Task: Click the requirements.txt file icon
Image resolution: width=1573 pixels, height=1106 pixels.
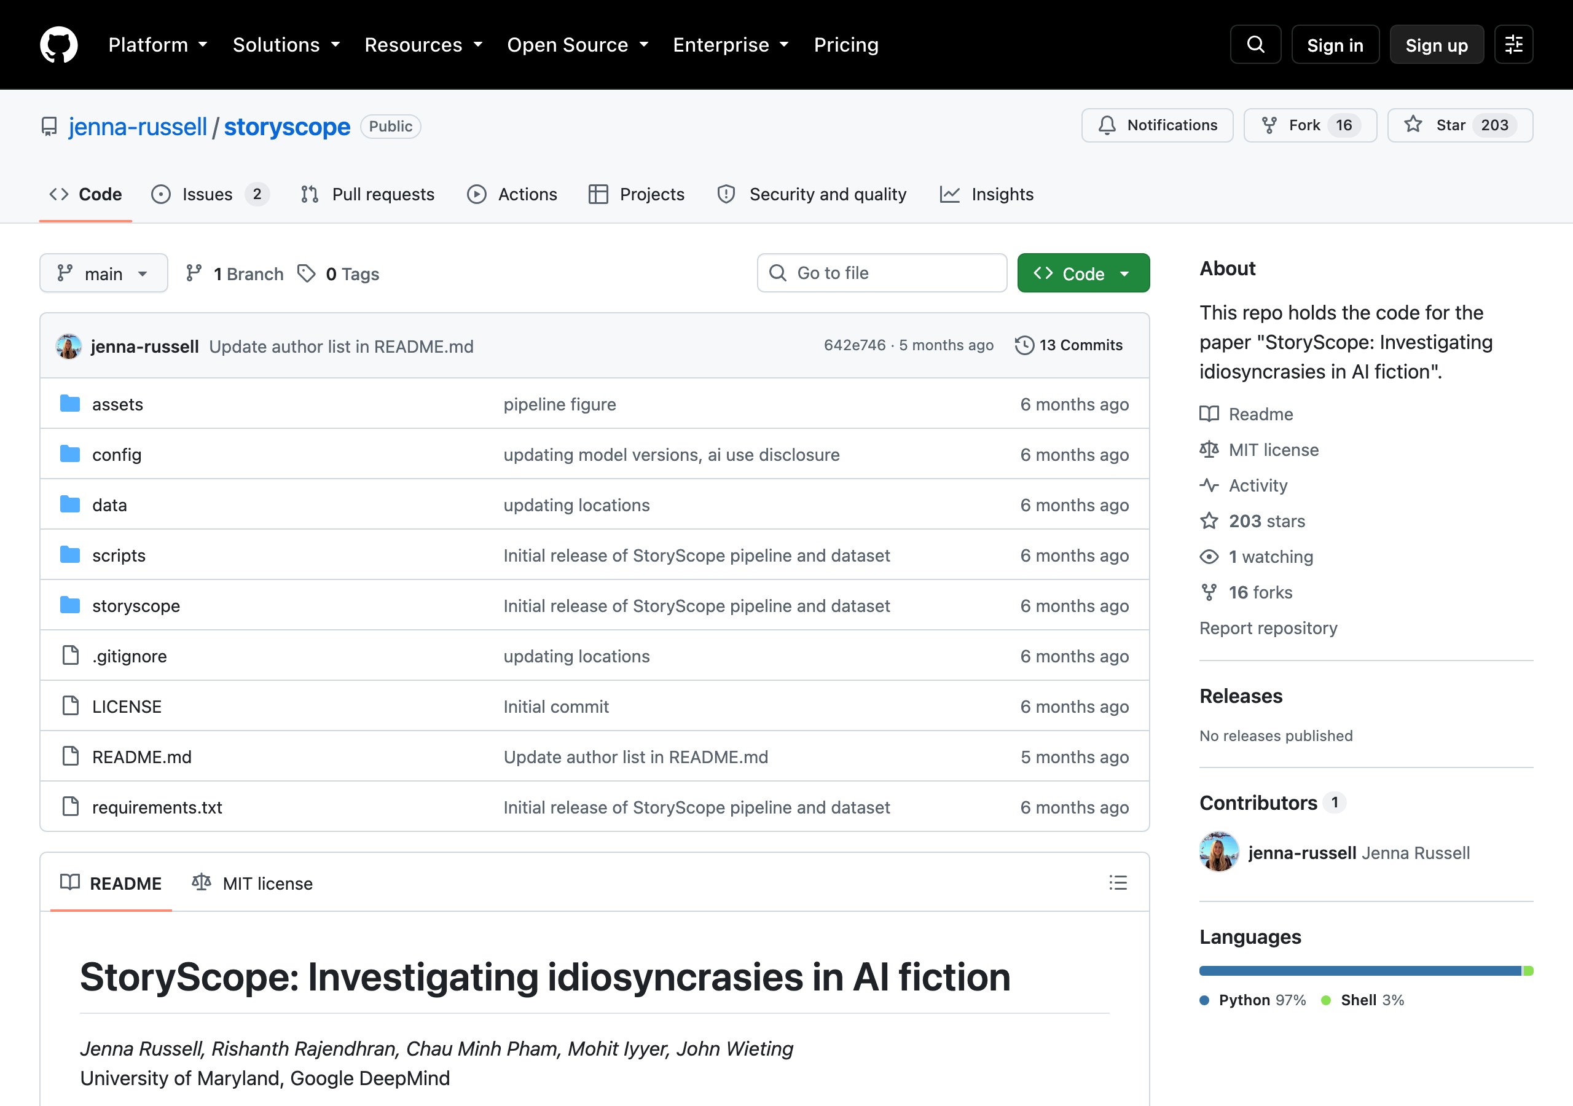Action: (x=70, y=807)
